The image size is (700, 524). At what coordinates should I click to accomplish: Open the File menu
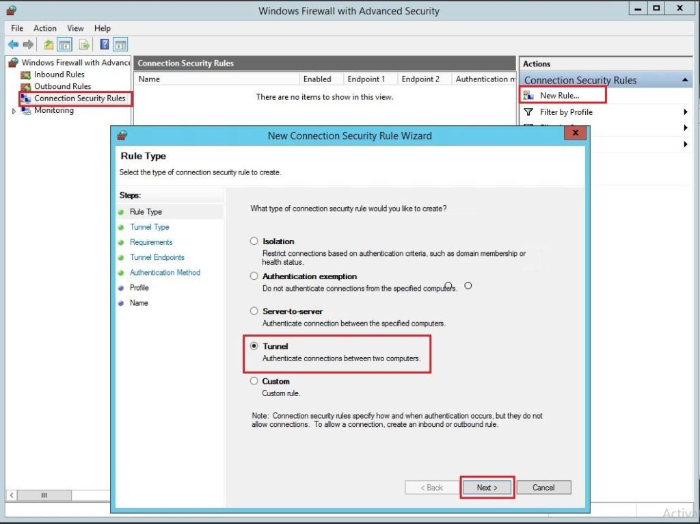[x=17, y=28]
